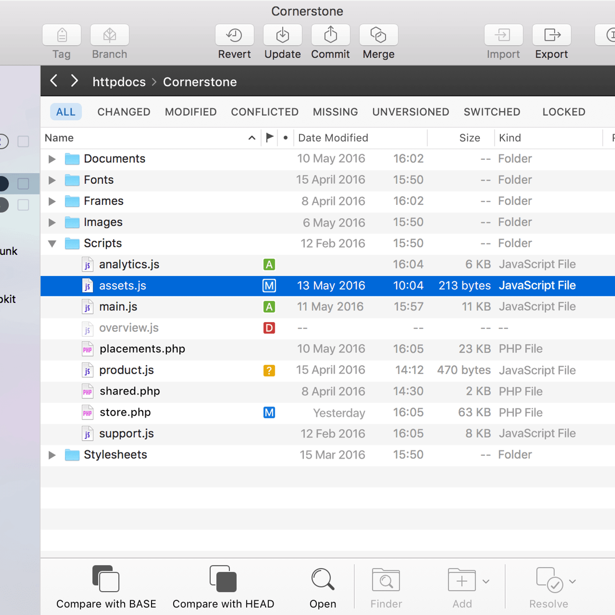Click the Merge toolbar icon
This screenshot has width=615, height=615.
(379, 35)
